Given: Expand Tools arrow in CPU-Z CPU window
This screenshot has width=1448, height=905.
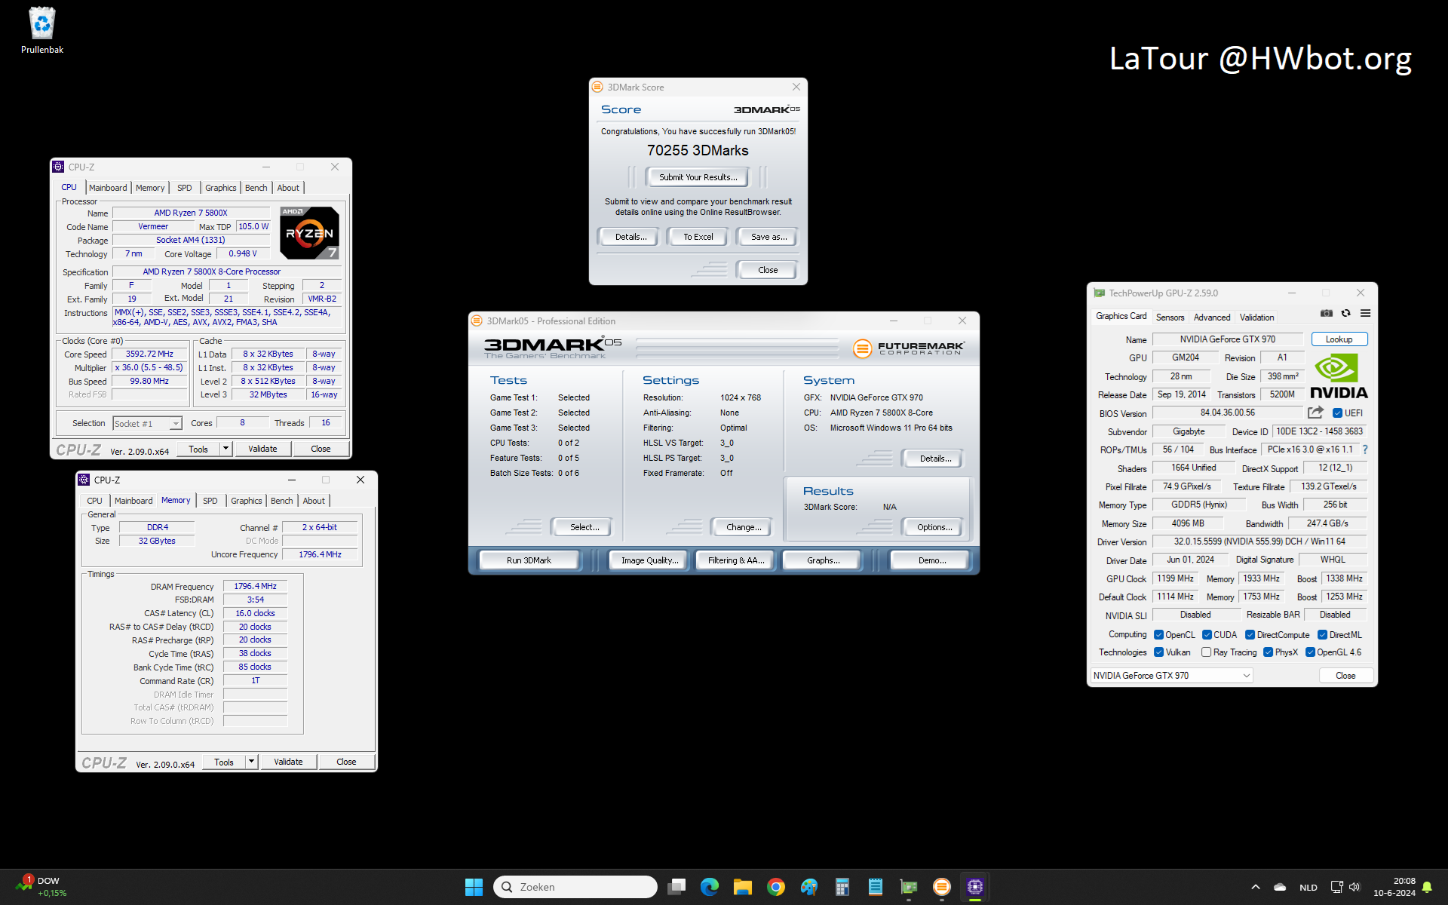Looking at the screenshot, I should (x=225, y=449).
